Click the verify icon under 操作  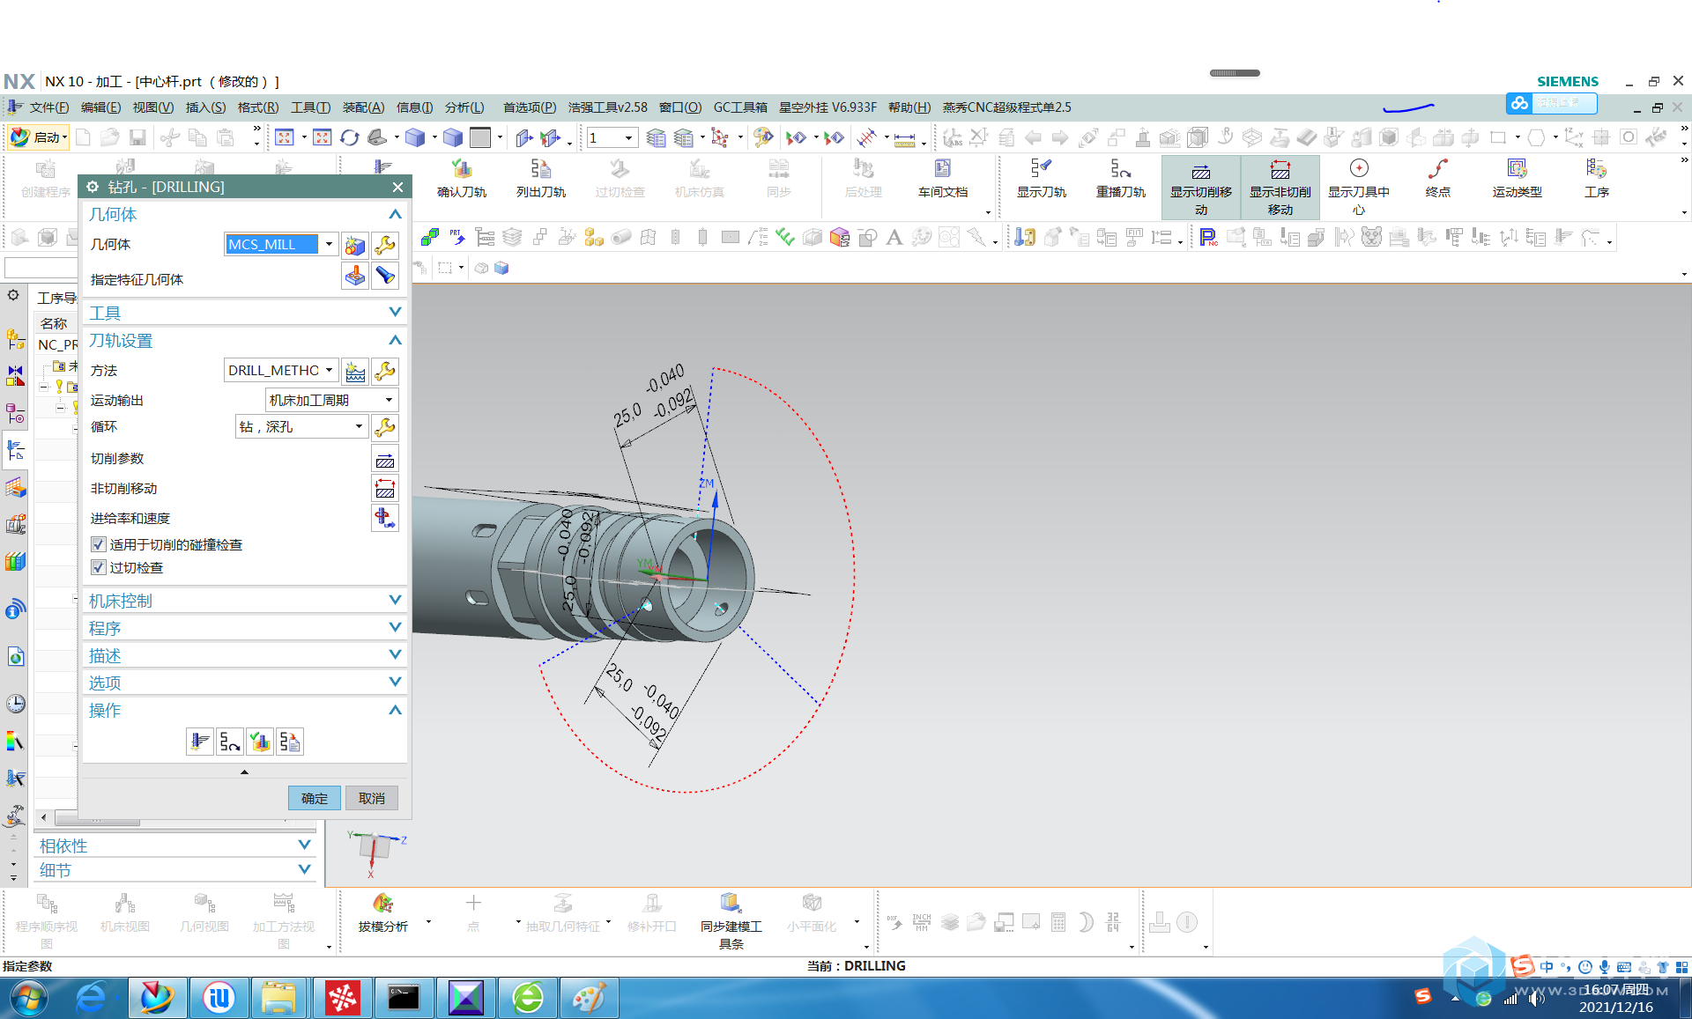[260, 742]
